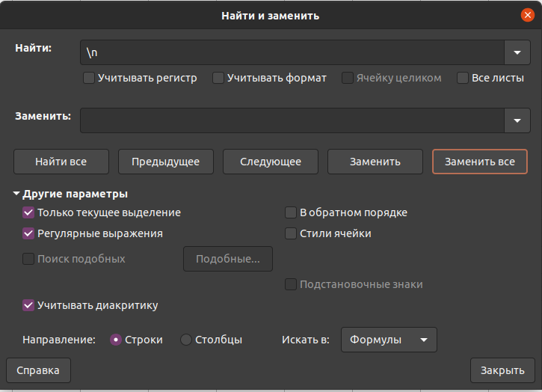The height and width of the screenshot is (392, 542).
Task: Uncheck Учитывать диакритику option
Action: pos(28,305)
